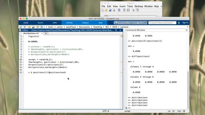
Task: Go forward in MATLAB folder history
Action: click(x=25, y=27)
